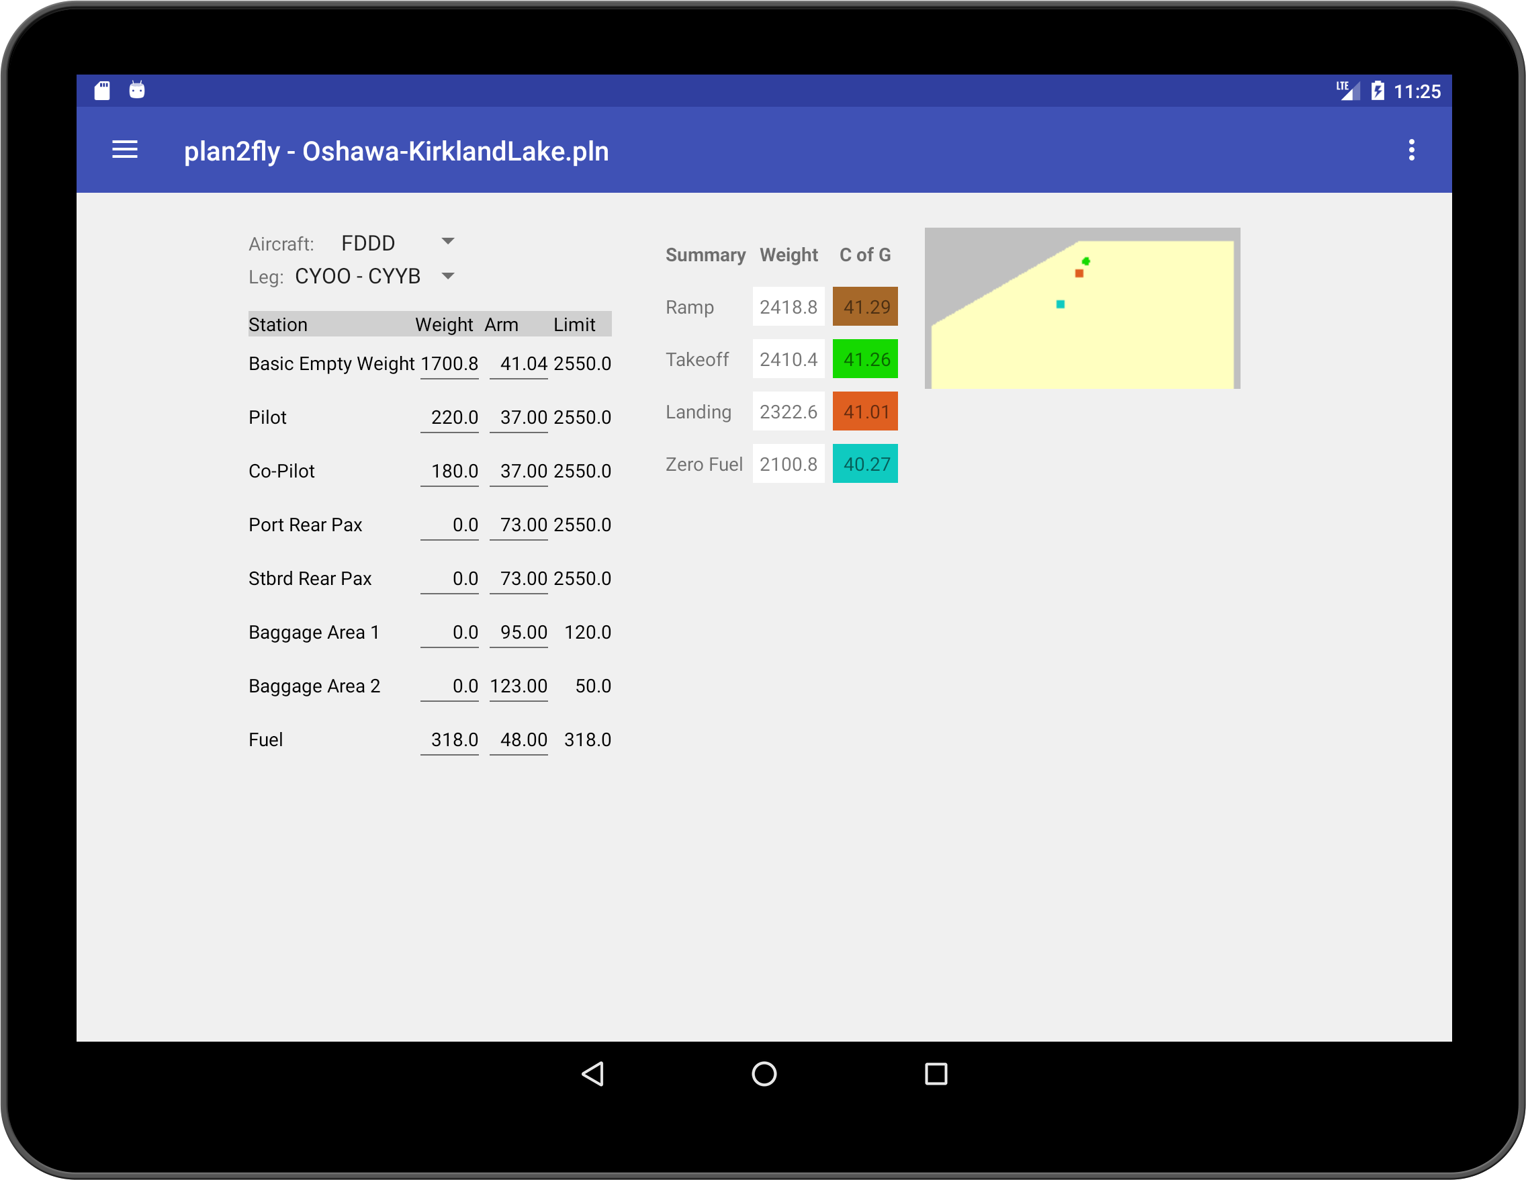Viewport: 1526px width, 1180px height.
Task: Open the navigation drawer menu
Action: (124, 150)
